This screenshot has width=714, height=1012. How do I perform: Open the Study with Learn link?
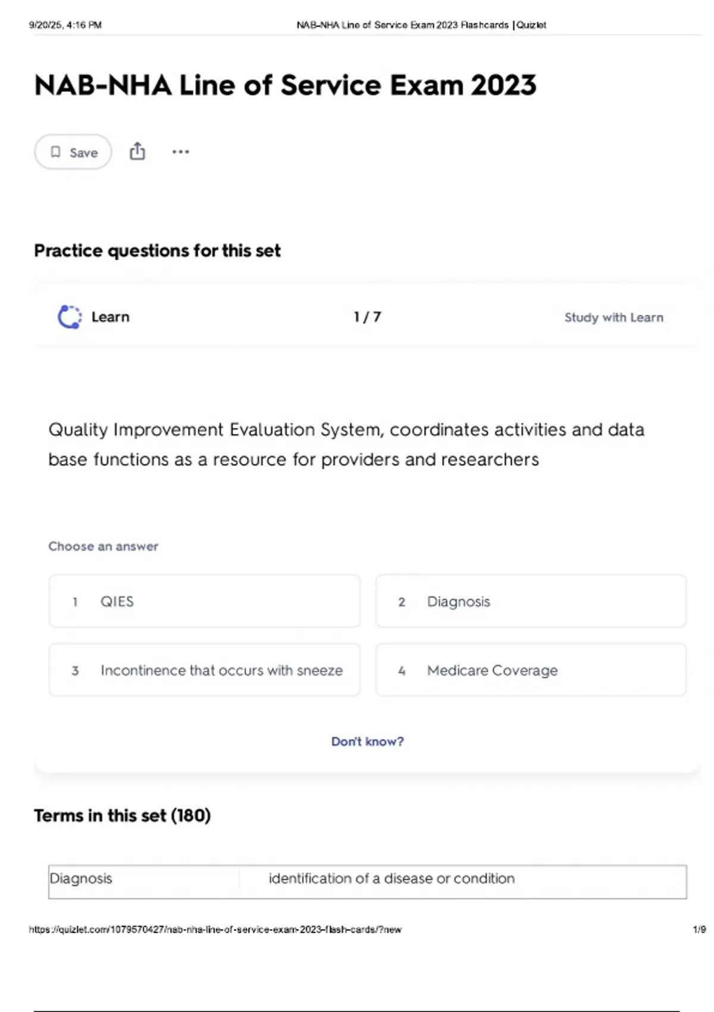(x=613, y=317)
